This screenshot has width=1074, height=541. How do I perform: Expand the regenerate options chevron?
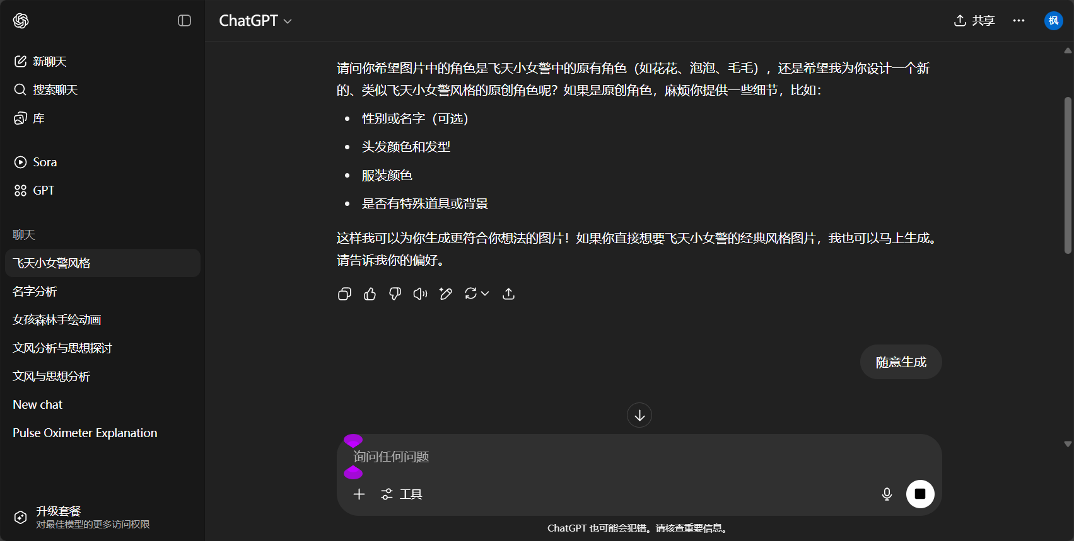click(x=485, y=293)
